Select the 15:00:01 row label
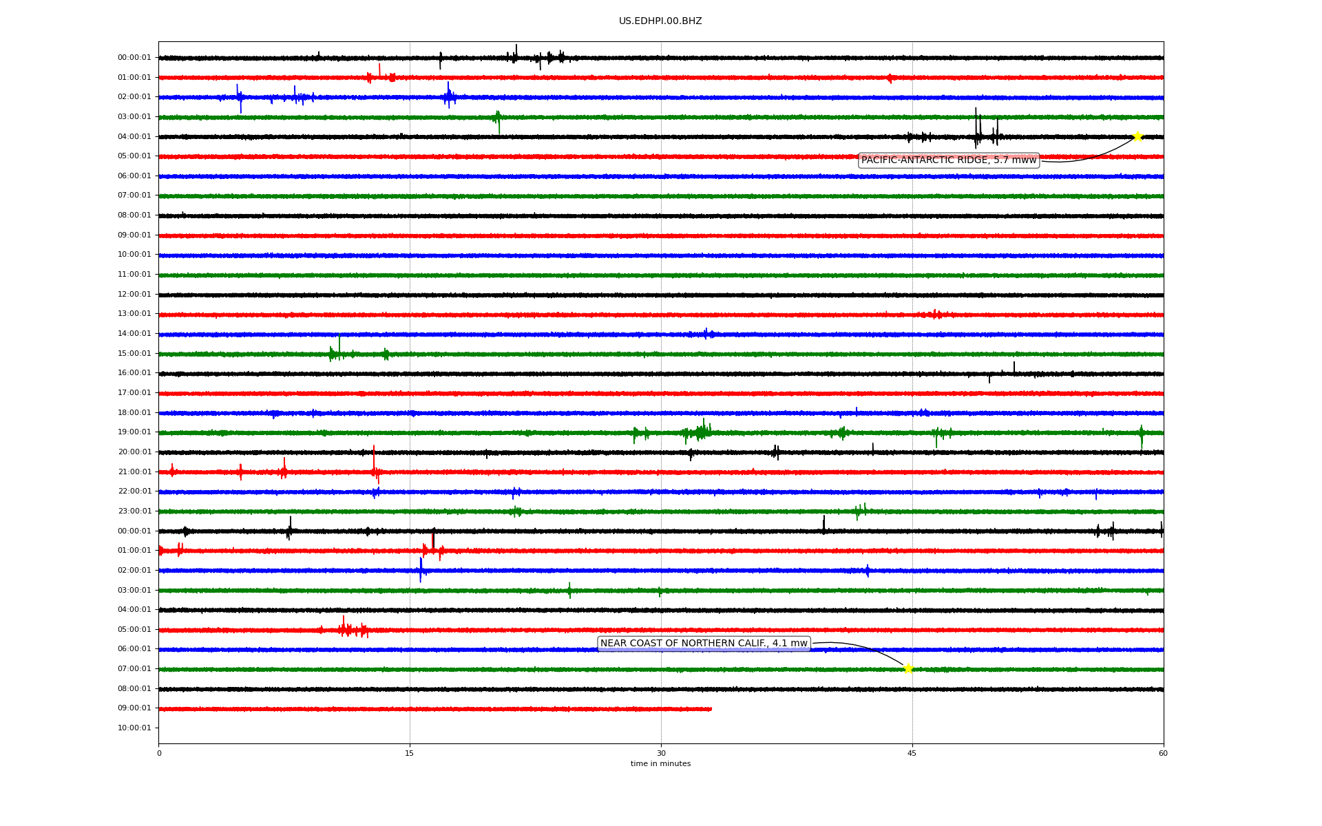 pyautogui.click(x=134, y=354)
